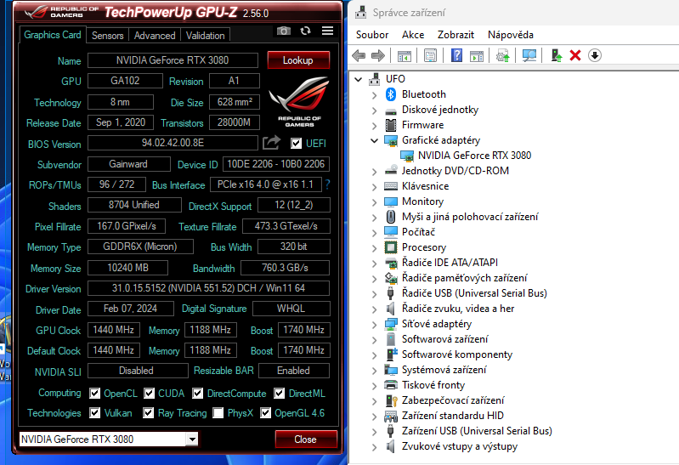Click the GPU-Z refresh arrows icon
This screenshot has height=465, width=679.
coord(306,31)
